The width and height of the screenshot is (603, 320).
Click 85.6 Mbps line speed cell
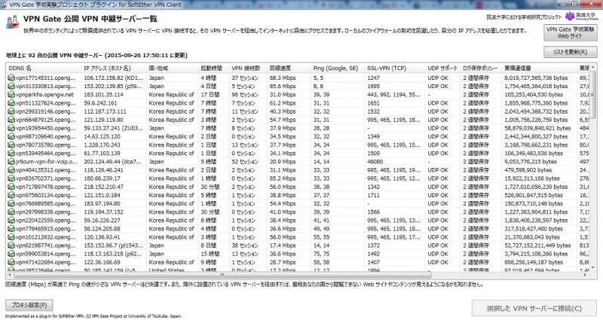tap(283, 87)
